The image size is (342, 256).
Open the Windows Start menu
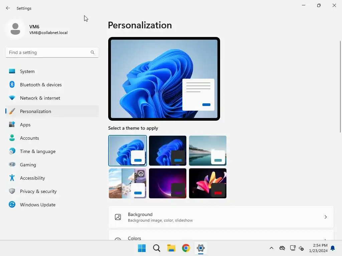(x=142, y=248)
